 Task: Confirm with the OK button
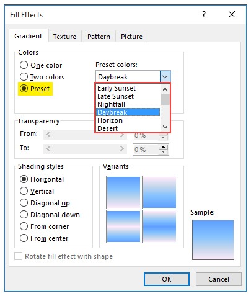(x=167, y=279)
